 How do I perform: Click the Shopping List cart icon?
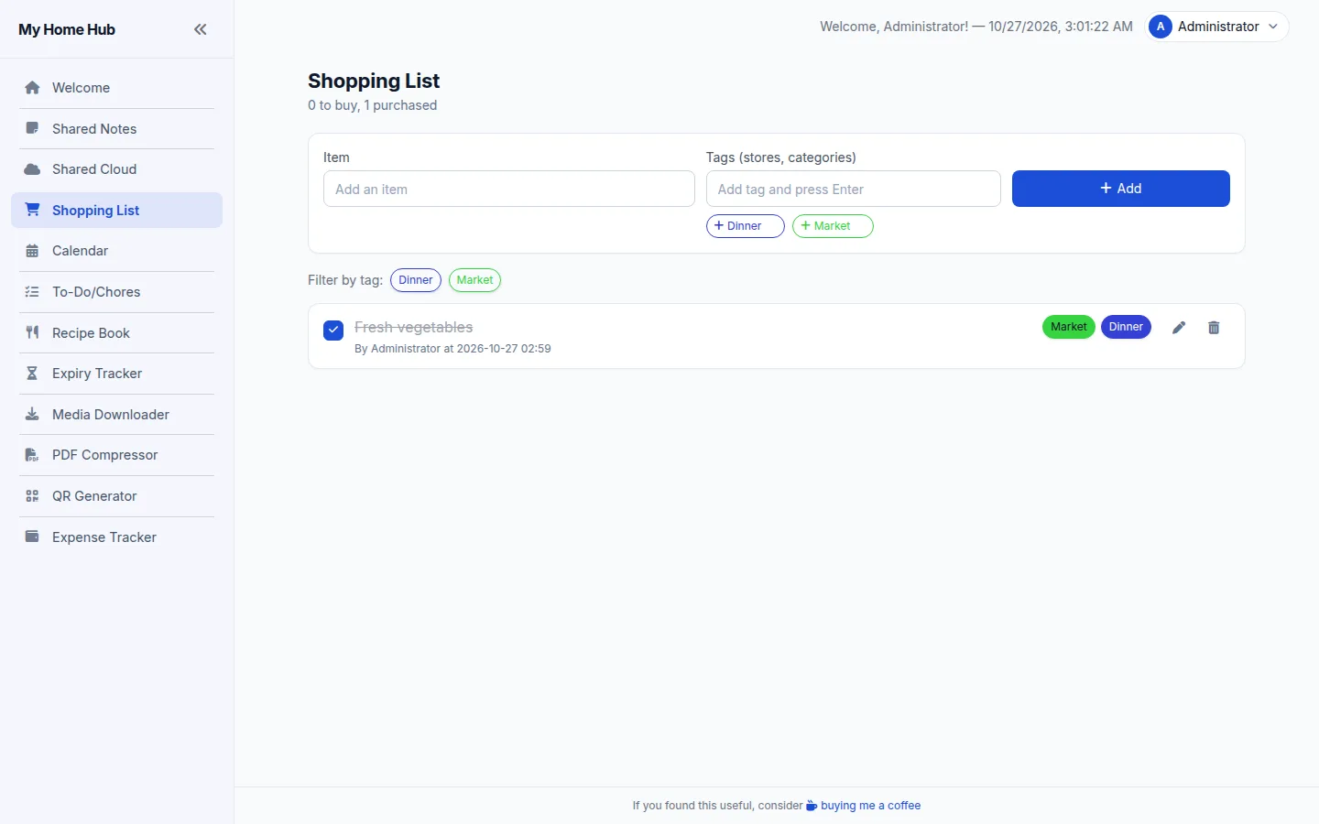click(x=32, y=210)
